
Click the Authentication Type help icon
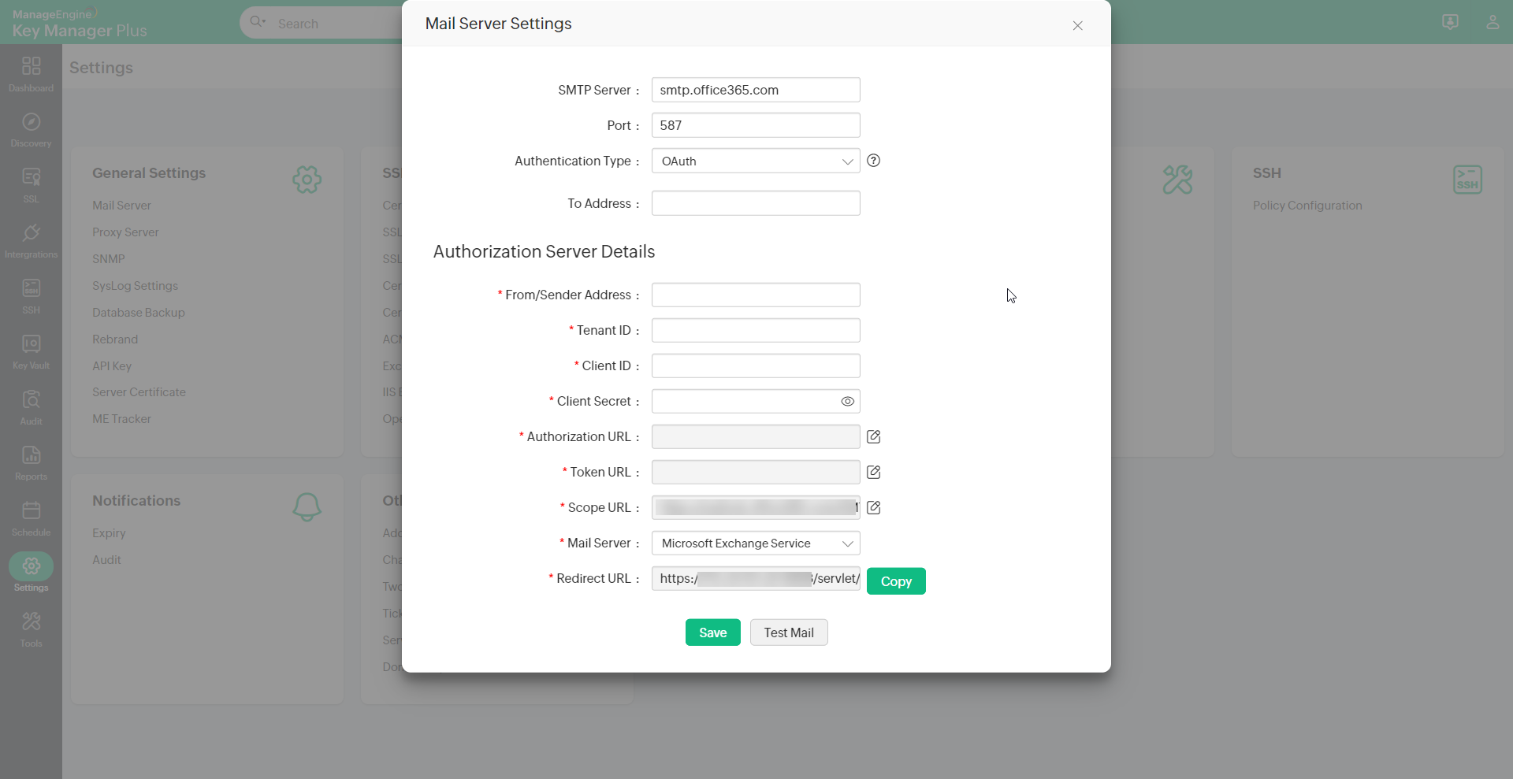coord(873,161)
